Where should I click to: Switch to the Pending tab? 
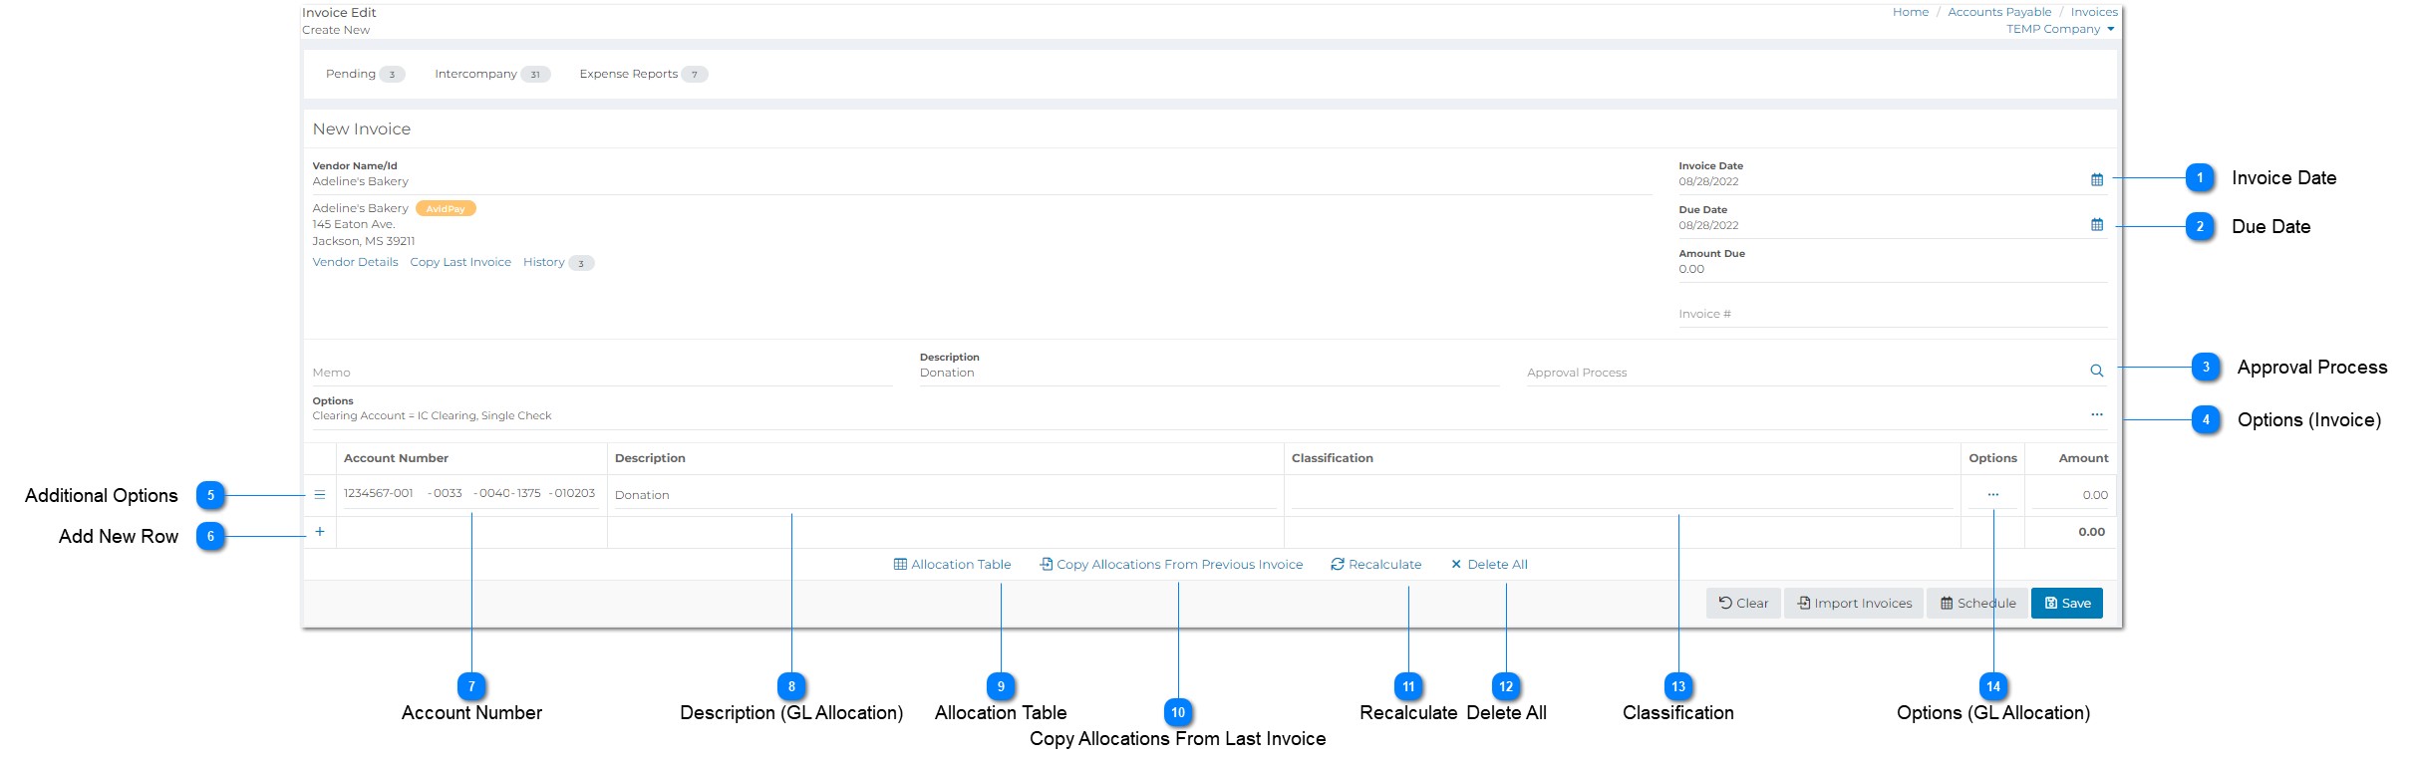point(365,74)
